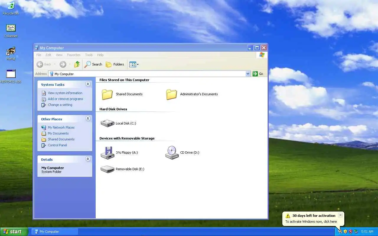Viewport: 378px width, 236px height.
Task: Click the 30 days left for activation balloon
Action: point(313,219)
